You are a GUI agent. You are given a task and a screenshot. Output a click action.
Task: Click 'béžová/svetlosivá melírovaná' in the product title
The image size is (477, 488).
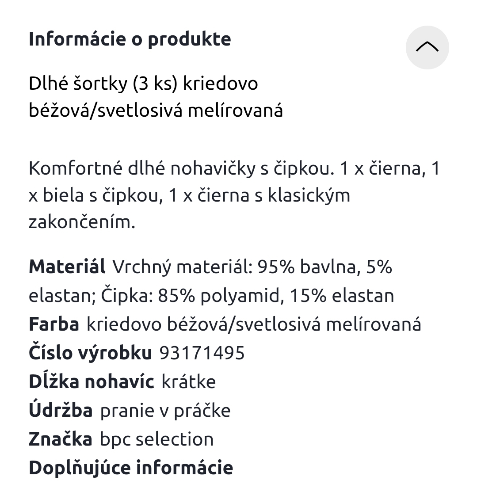pyautogui.click(x=156, y=110)
